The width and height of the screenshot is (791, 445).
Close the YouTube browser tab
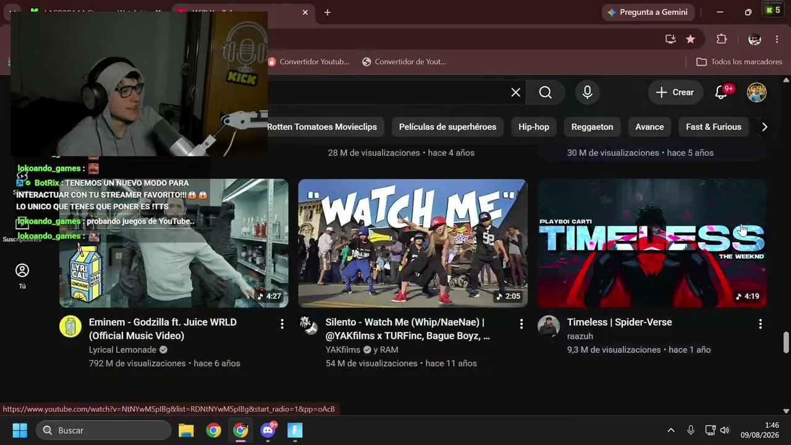click(x=305, y=12)
